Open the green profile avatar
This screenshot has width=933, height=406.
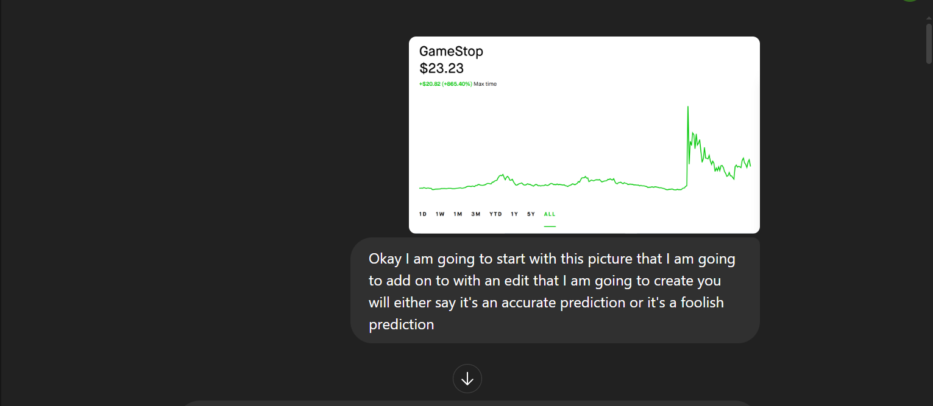point(909,1)
